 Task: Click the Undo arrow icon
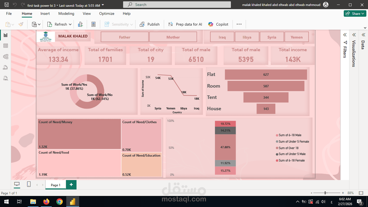pyautogui.click(x=15, y=5)
